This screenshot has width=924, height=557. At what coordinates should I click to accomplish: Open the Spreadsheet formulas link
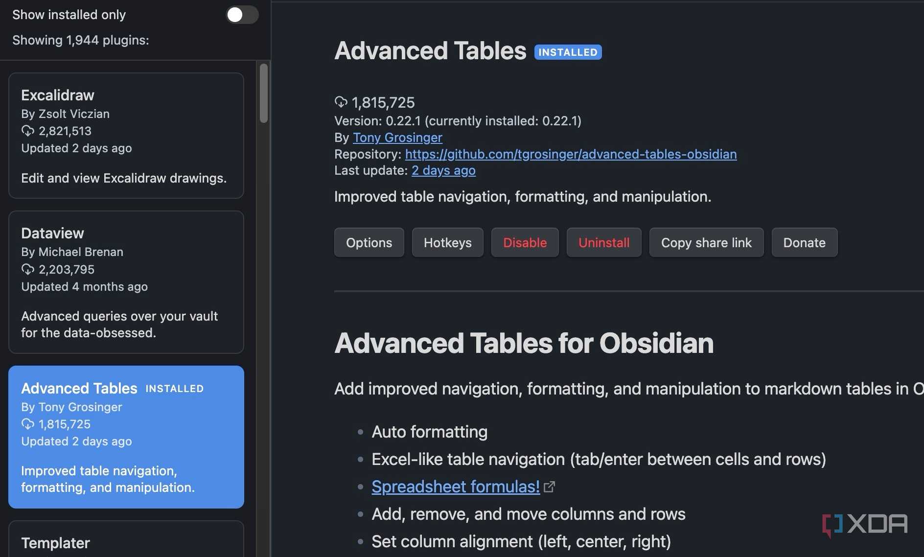pyautogui.click(x=456, y=487)
